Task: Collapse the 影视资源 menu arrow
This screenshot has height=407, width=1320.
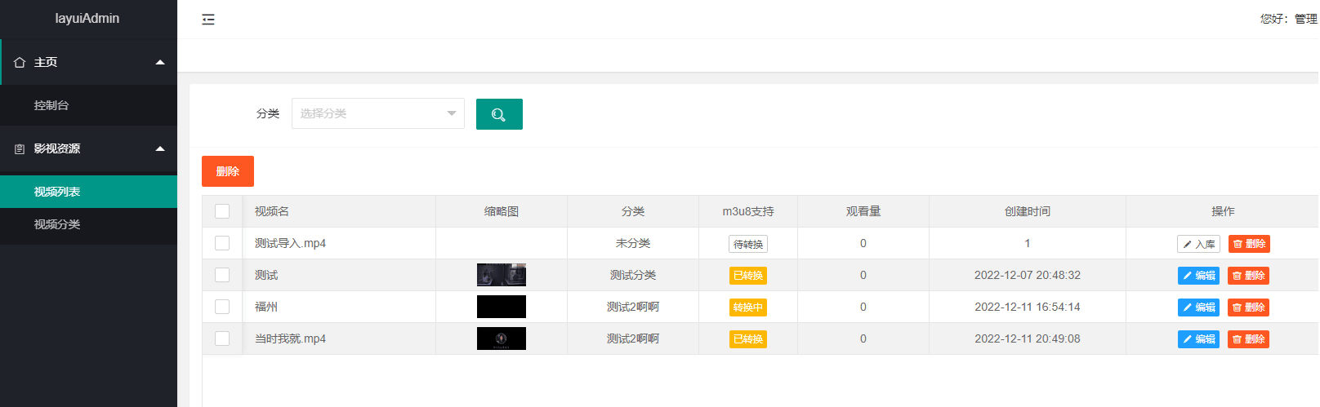Action: [x=160, y=148]
